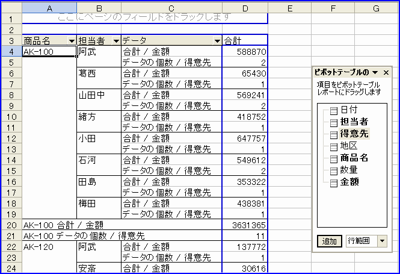
Task: Select column A header
Action: [49, 8]
